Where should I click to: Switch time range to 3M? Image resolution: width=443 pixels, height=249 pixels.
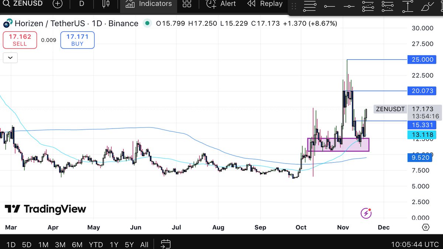coord(60,245)
